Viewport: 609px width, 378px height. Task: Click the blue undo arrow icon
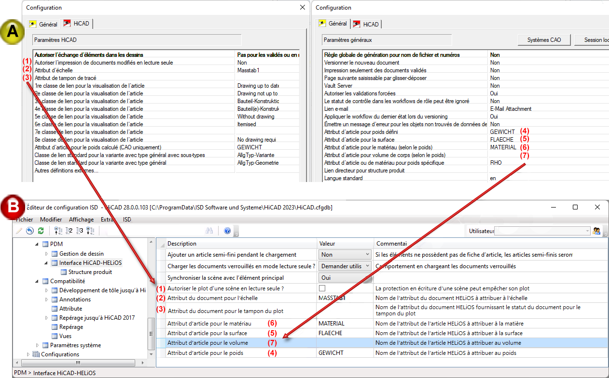point(30,231)
